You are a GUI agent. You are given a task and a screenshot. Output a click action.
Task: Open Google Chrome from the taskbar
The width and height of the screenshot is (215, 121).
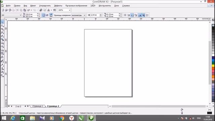click(x=62, y=118)
